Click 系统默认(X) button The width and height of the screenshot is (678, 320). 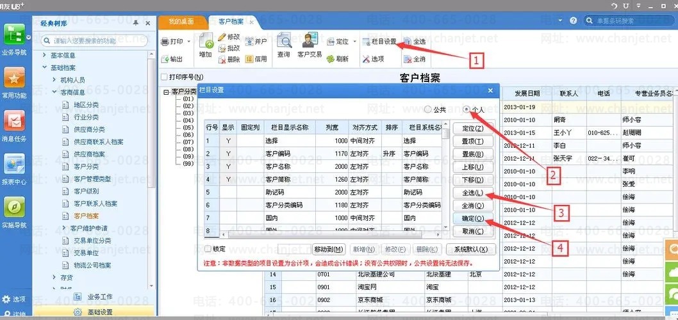[x=471, y=249]
